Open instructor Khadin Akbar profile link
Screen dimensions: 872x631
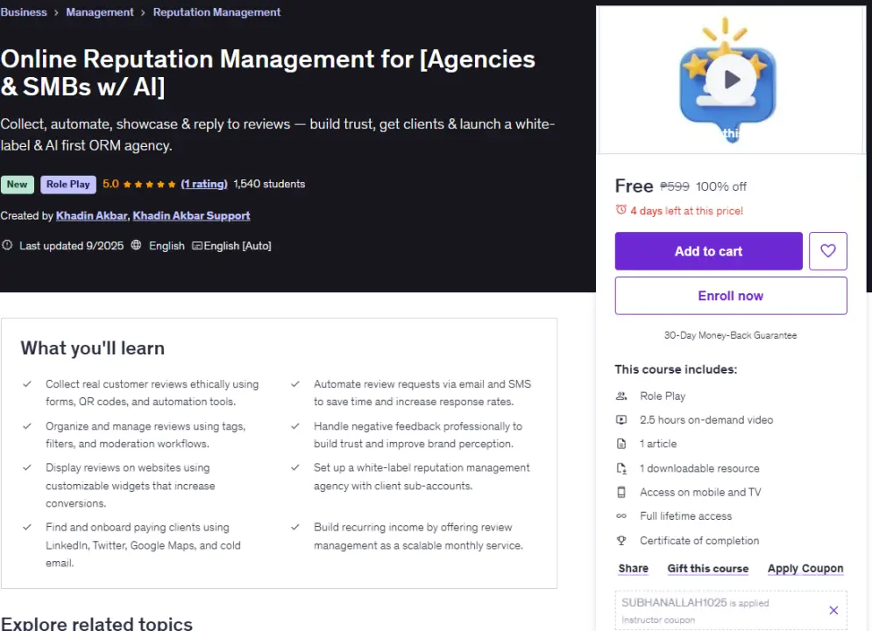tap(92, 215)
